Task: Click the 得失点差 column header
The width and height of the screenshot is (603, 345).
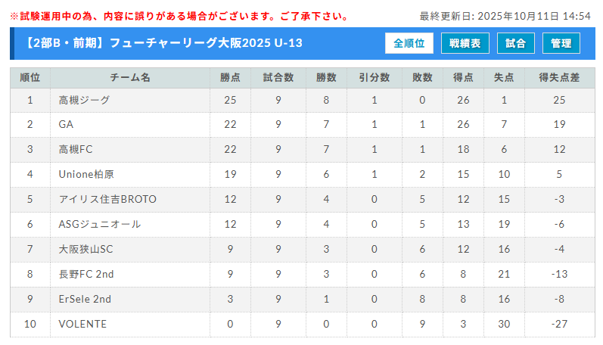Action: point(559,78)
